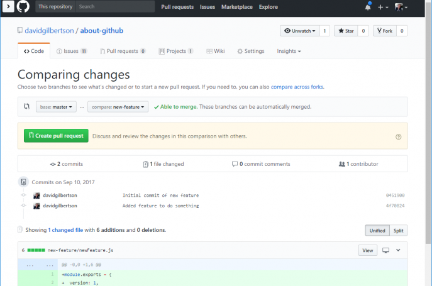Expand the Insights dropdown tab
This screenshot has width=432, height=286.
pos(289,51)
